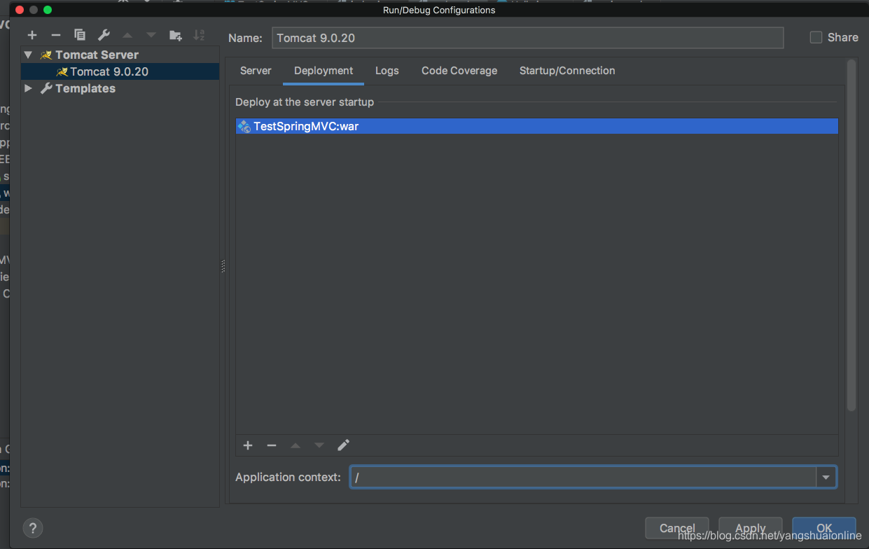Collapse the Tomcat Server tree node

click(28, 55)
